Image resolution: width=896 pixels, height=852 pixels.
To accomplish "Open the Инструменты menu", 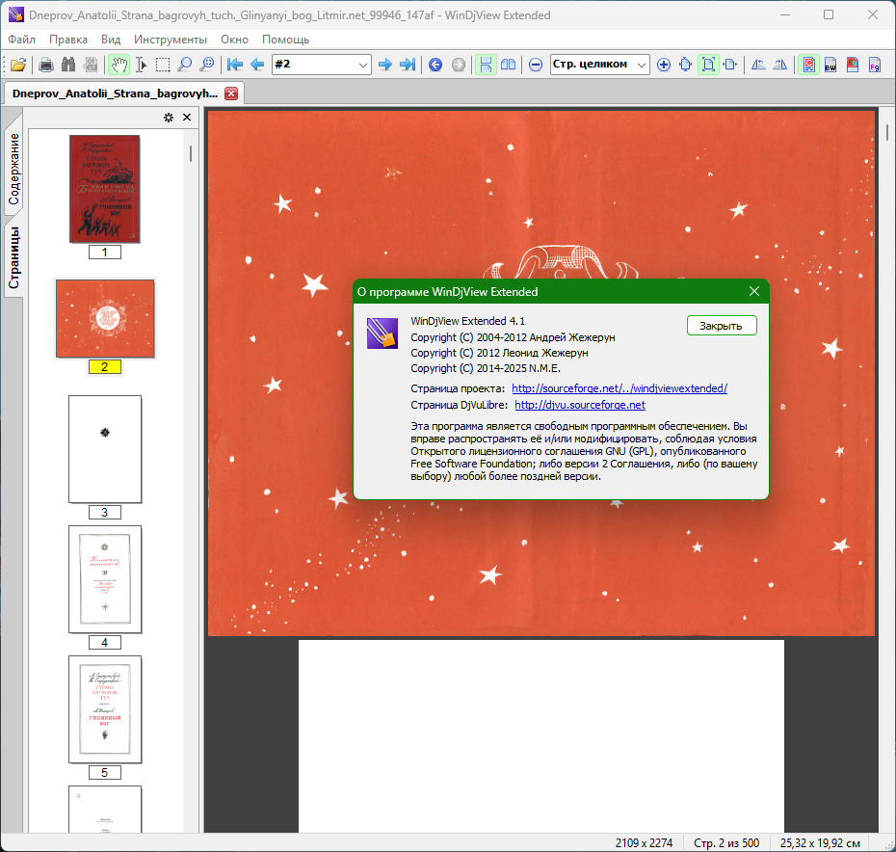I will coord(171,40).
